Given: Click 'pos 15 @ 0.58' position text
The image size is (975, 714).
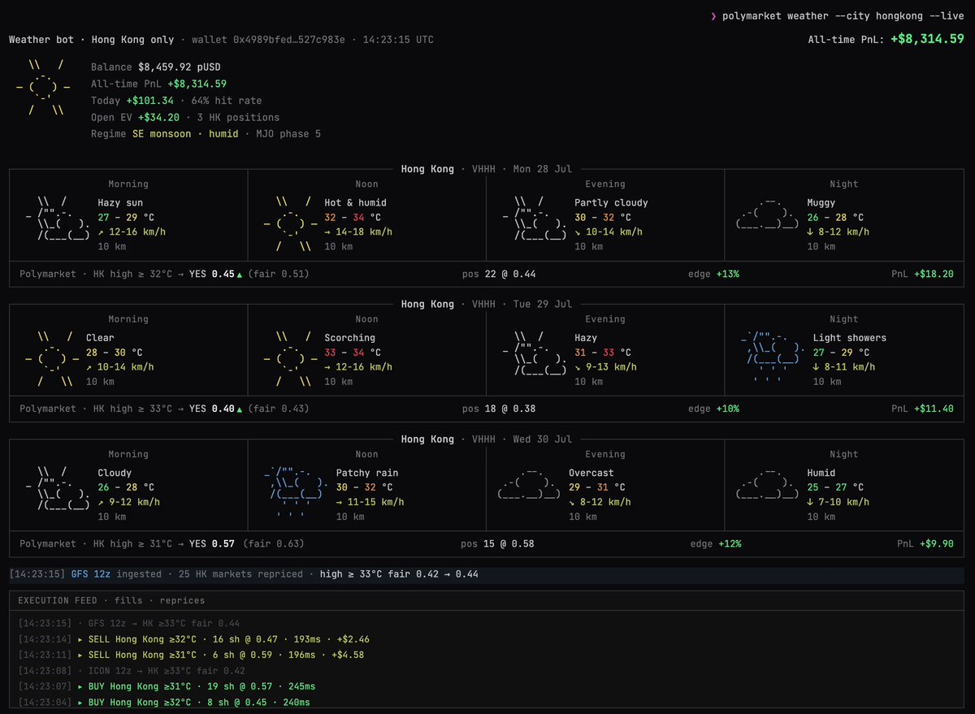Looking at the screenshot, I should coord(498,544).
